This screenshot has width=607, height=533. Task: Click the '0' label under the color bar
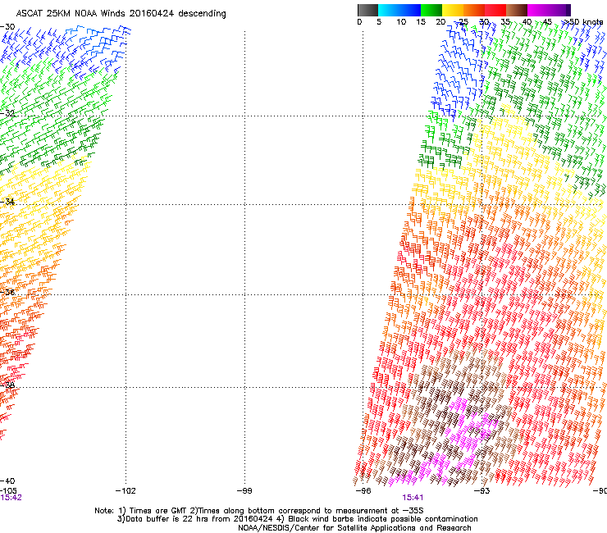point(359,22)
